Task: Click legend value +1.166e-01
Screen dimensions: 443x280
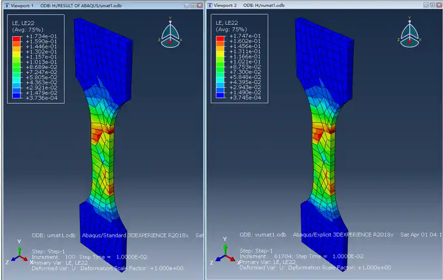Action: click(x=245, y=56)
